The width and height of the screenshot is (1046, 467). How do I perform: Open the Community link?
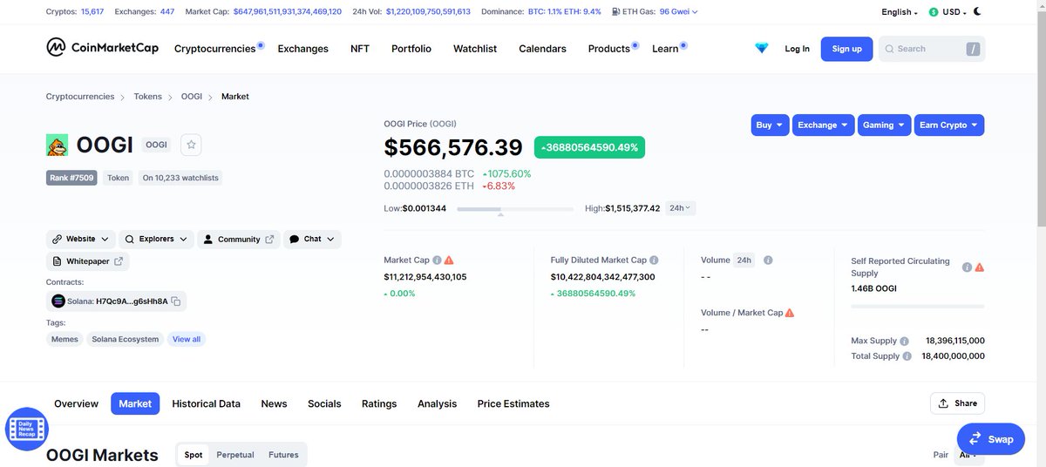(x=237, y=239)
